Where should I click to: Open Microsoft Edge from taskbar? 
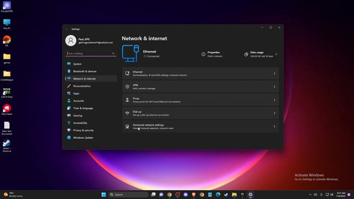coord(218,195)
